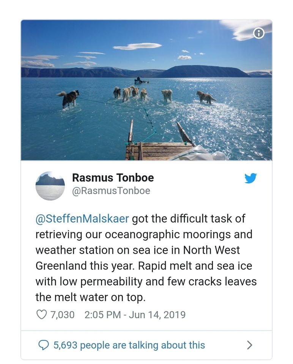
Task: Click the Rasmus Tonboe display name
Action: tap(113, 177)
